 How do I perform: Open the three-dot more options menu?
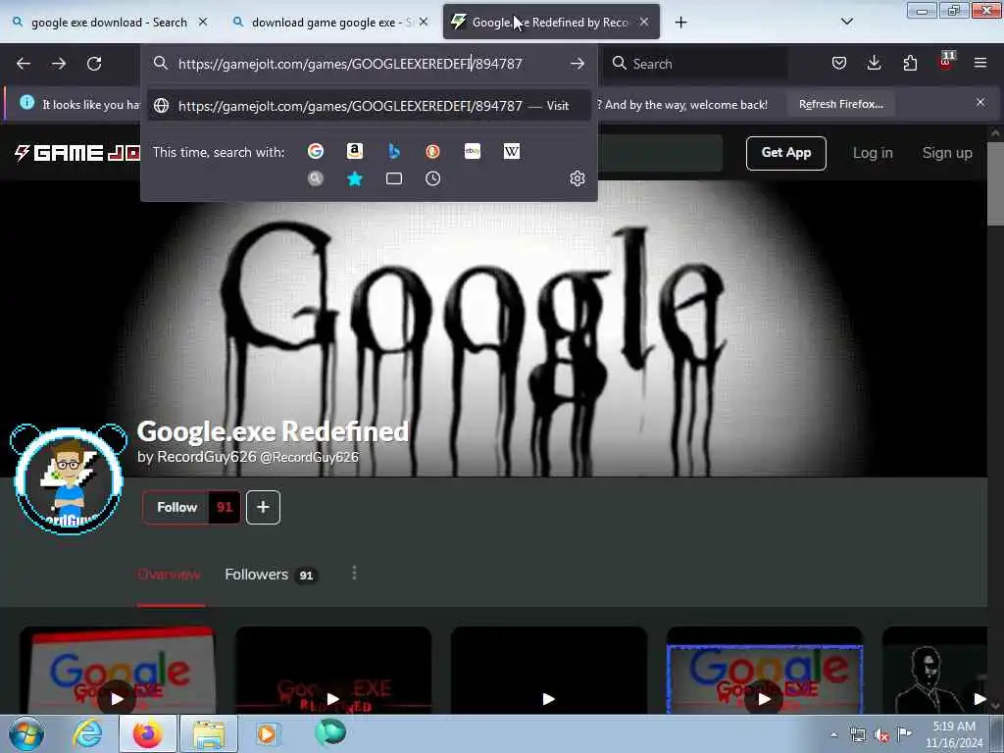(354, 573)
